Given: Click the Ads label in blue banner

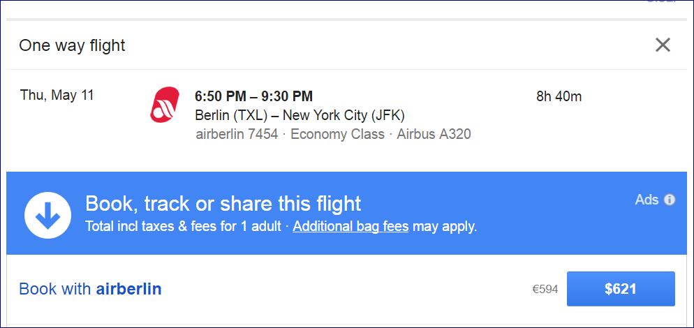Looking at the screenshot, I should pos(647,200).
